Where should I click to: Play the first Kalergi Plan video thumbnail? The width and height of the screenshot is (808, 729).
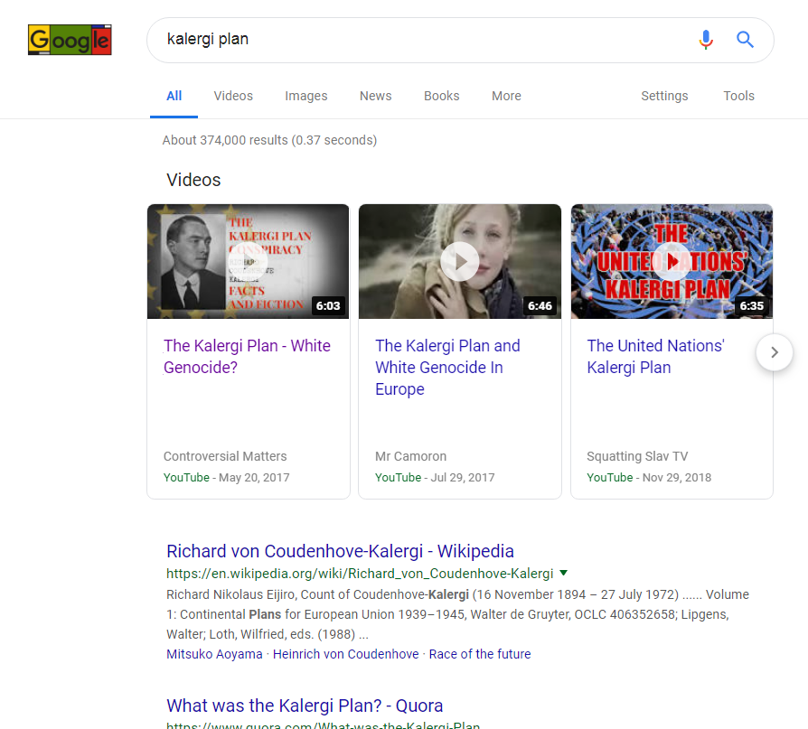point(248,261)
